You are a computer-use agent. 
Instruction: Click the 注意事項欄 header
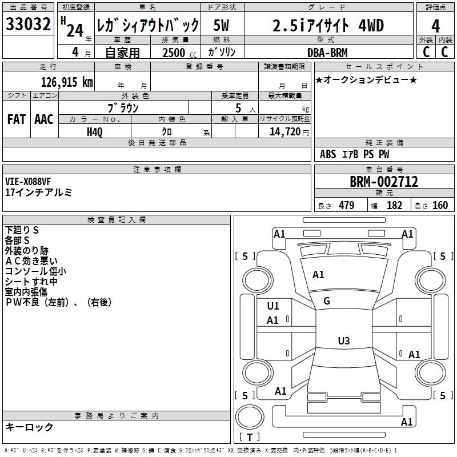[x=157, y=170]
